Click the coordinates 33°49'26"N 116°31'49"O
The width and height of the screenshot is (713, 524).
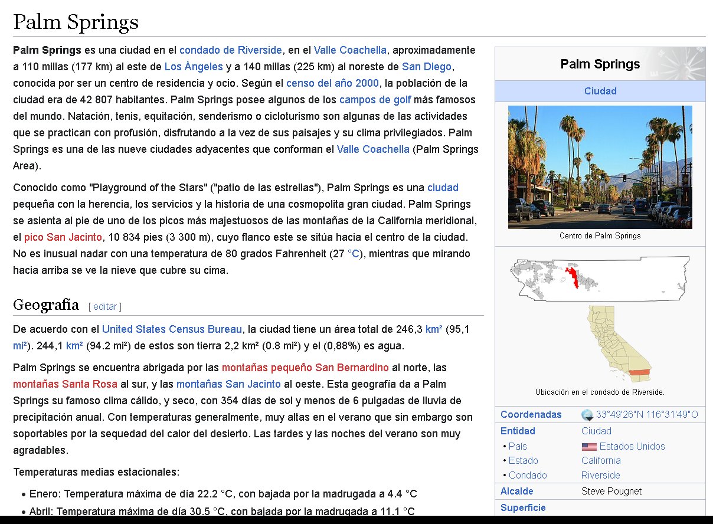point(646,415)
